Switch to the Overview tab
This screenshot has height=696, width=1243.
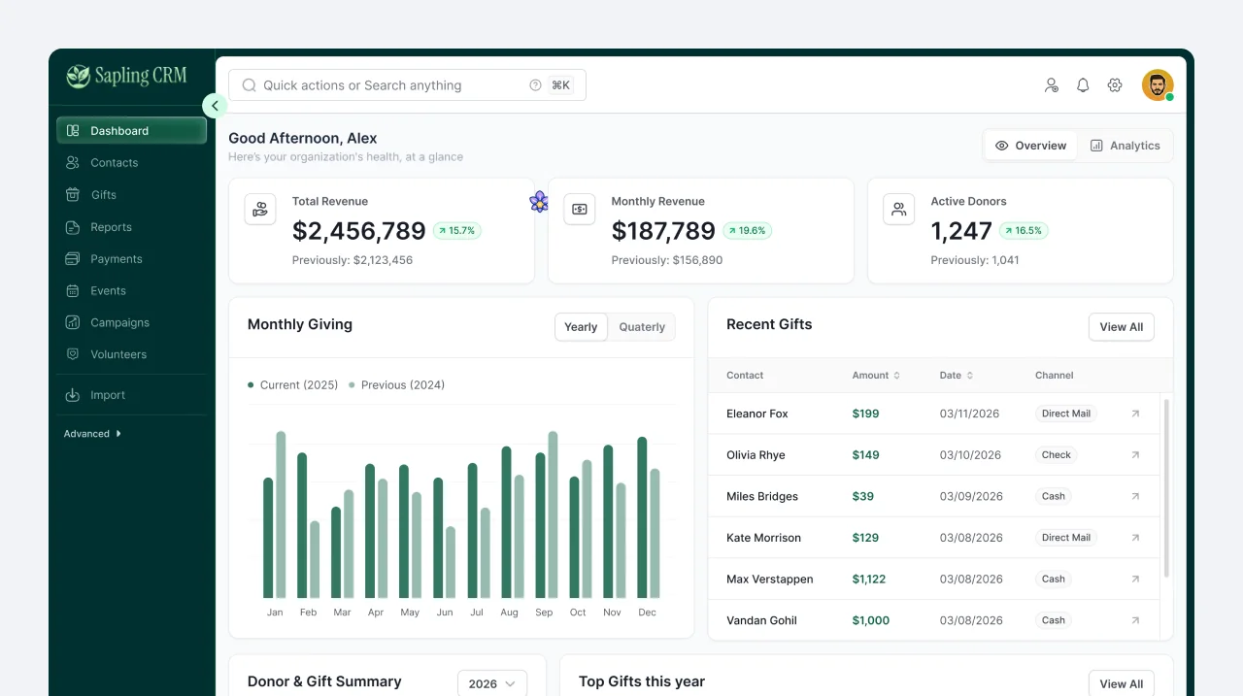(1030, 146)
